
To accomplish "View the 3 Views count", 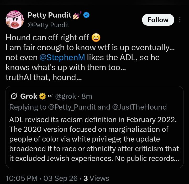I will pos(96,178).
